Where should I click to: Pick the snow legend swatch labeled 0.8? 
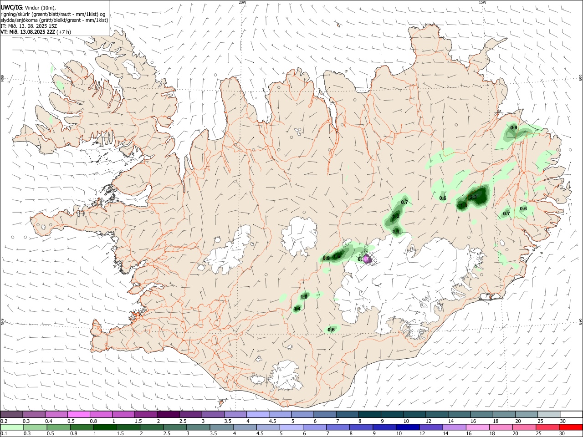coord(101,414)
